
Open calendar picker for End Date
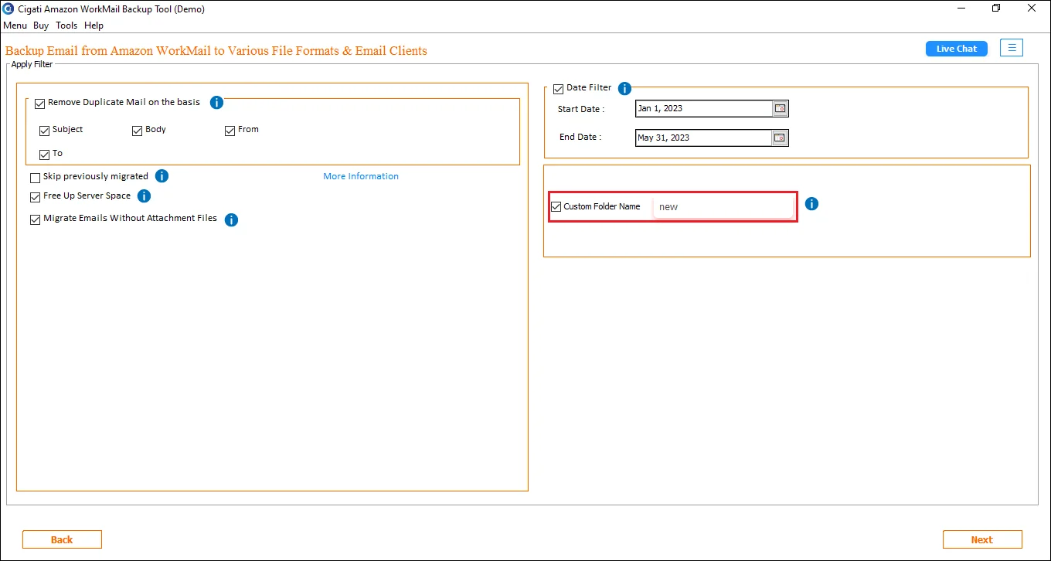781,138
